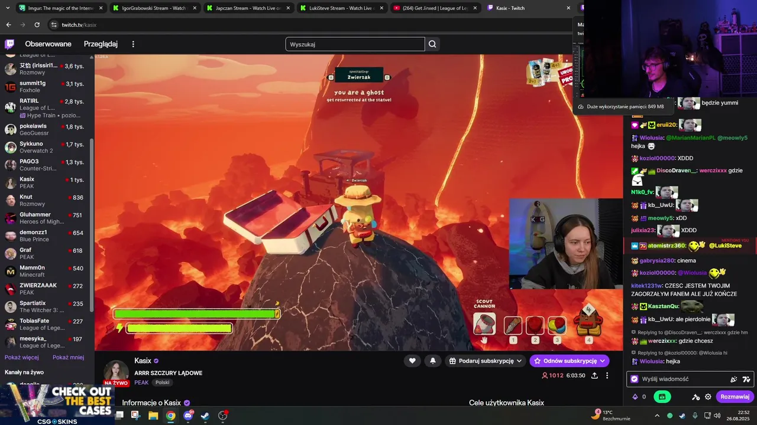Reload the page with the refresh button
The width and height of the screenshot is (757, 425).
pos(37,25)
